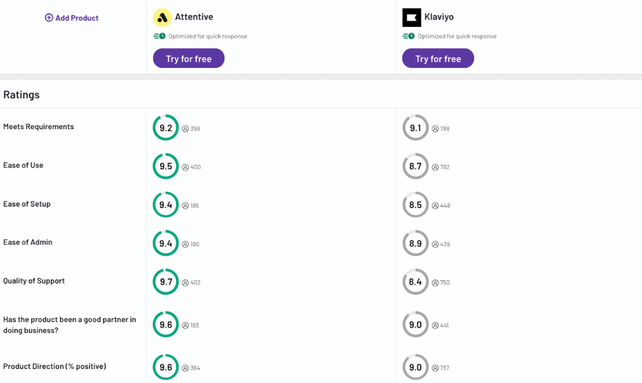Screen dimensions: 642x383
Task: Click the Attentive logo icon
Action: click(x=162, y=18)
